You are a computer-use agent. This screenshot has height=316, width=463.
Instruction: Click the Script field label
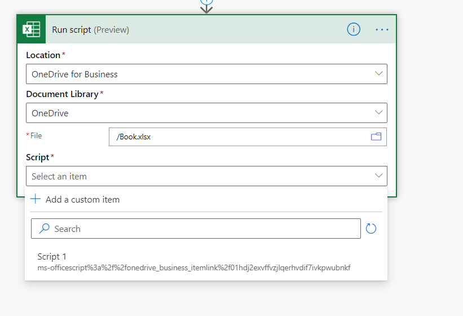pyautogui.click(x=37, y=157)
